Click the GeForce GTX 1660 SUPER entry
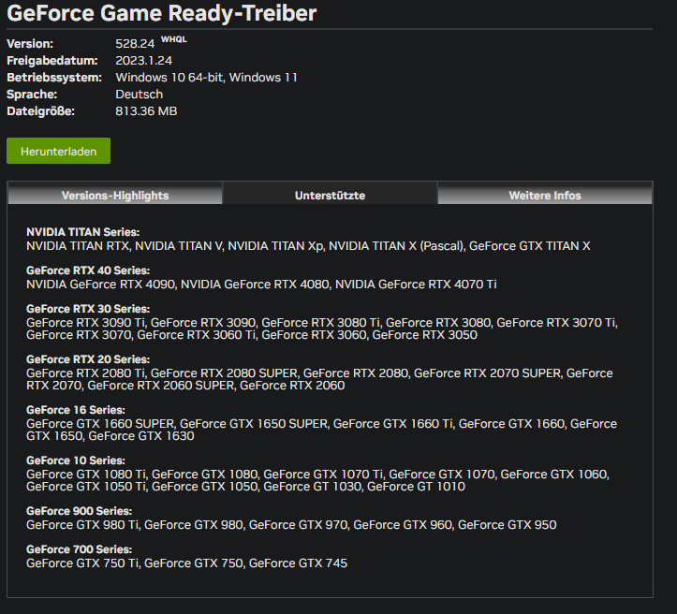 (x=100, y=424)
